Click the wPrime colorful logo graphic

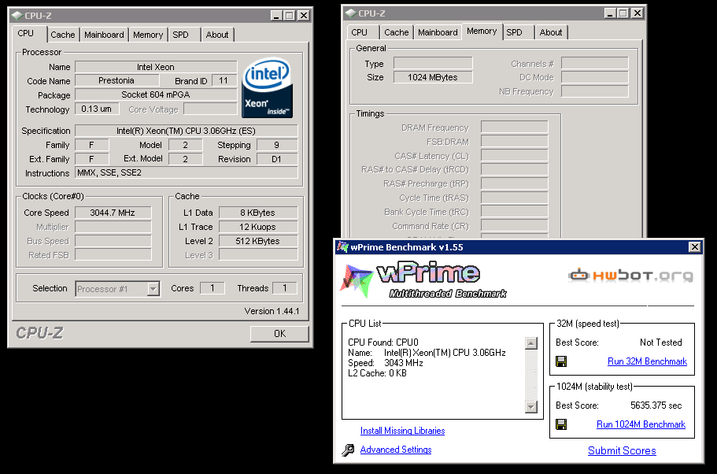point(357,280)
